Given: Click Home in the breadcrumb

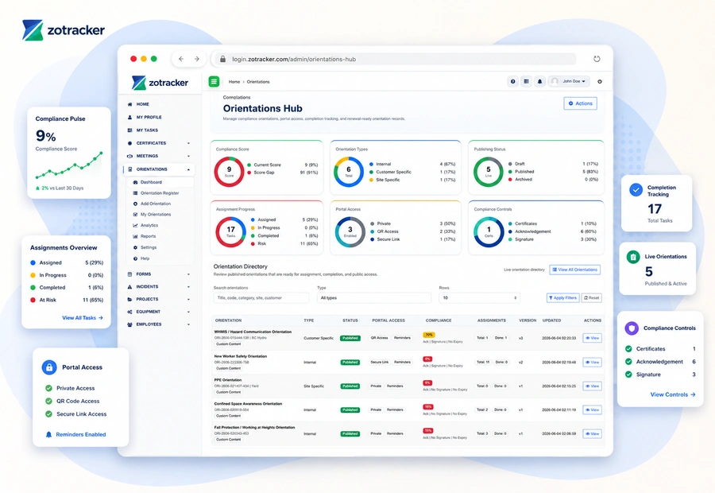Looking at the screenshot, I should (234, 82).
